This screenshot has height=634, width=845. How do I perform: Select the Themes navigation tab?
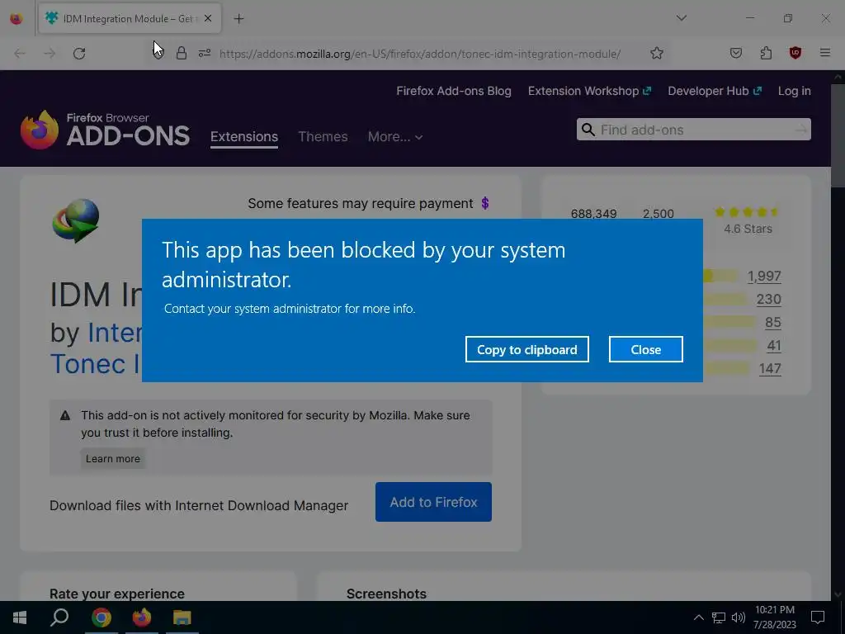point(323,137)
